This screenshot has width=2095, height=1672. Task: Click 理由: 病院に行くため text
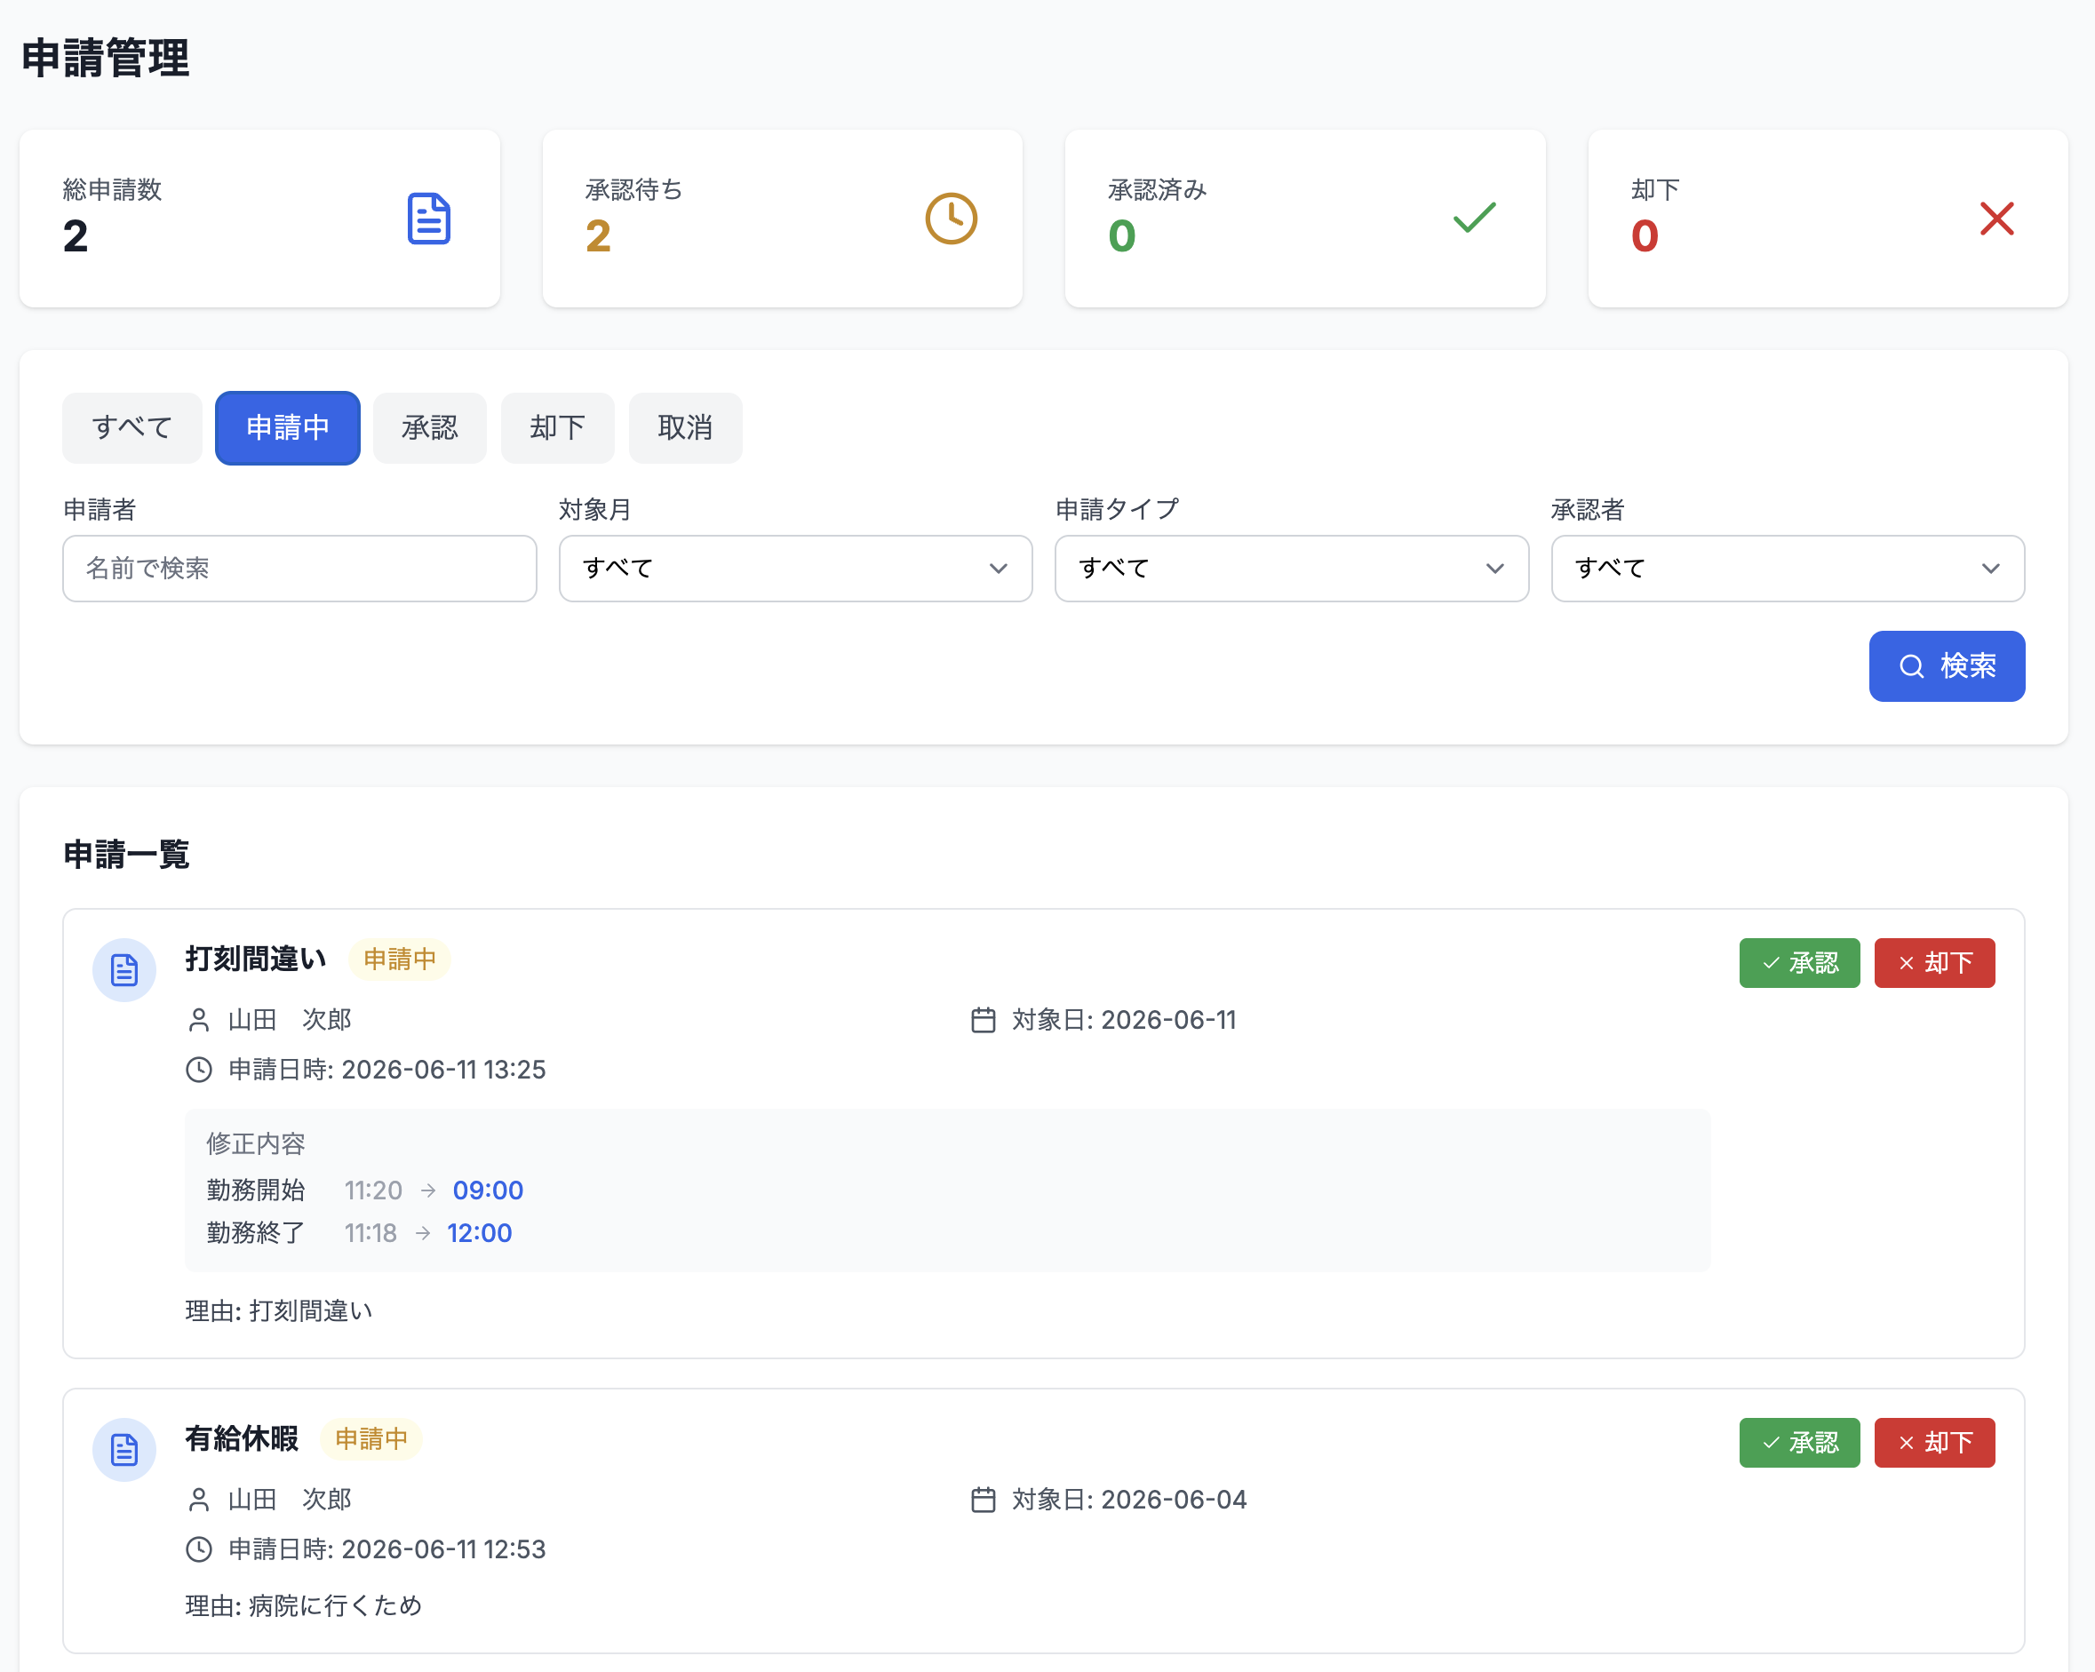pyautogui.click(x=304, y=1606)
